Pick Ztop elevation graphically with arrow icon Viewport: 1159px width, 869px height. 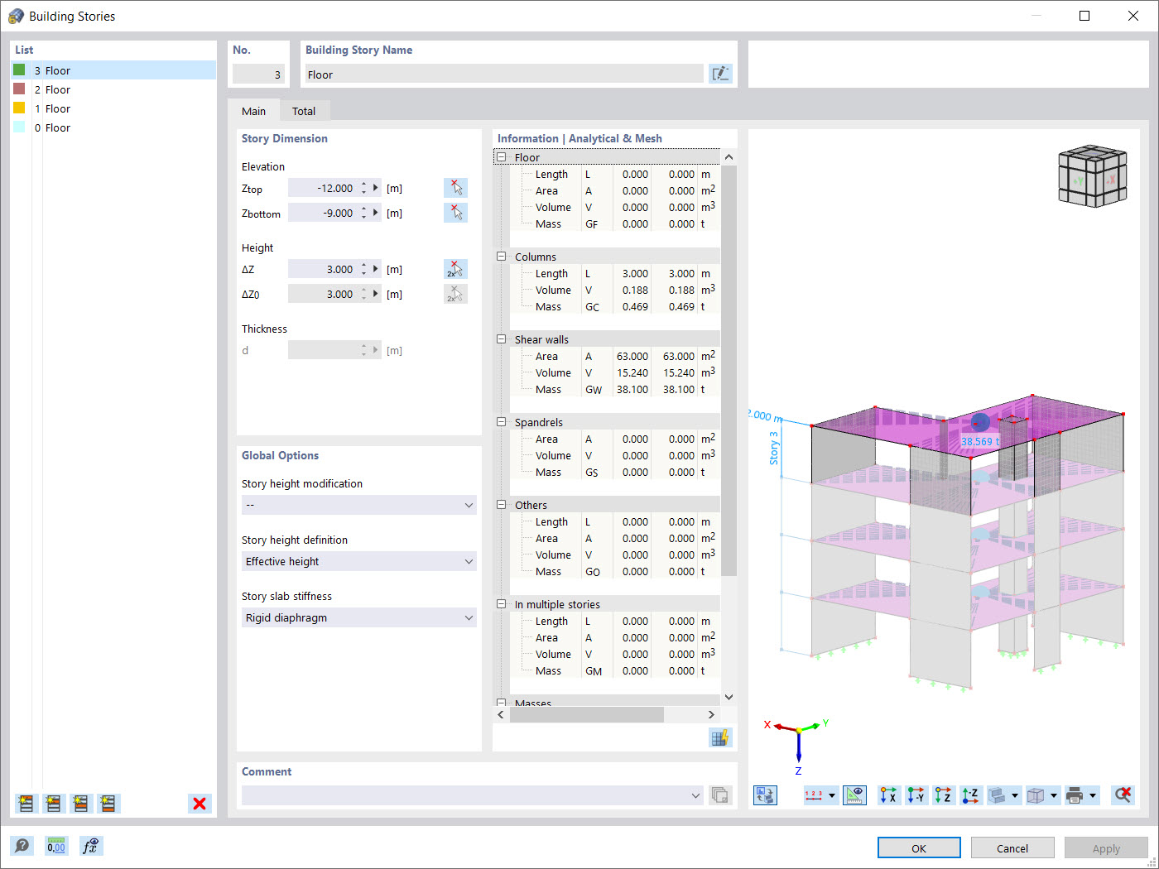[455, 187]
